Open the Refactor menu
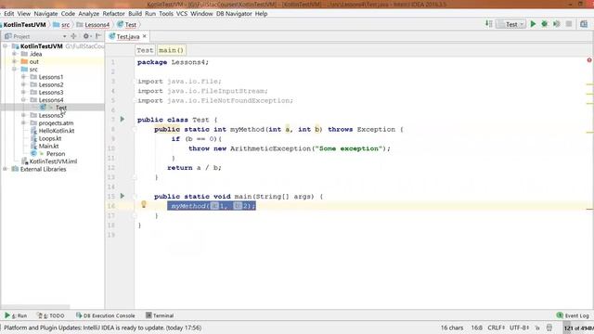Viewport: 594px width, 334px height. [113, 14]
